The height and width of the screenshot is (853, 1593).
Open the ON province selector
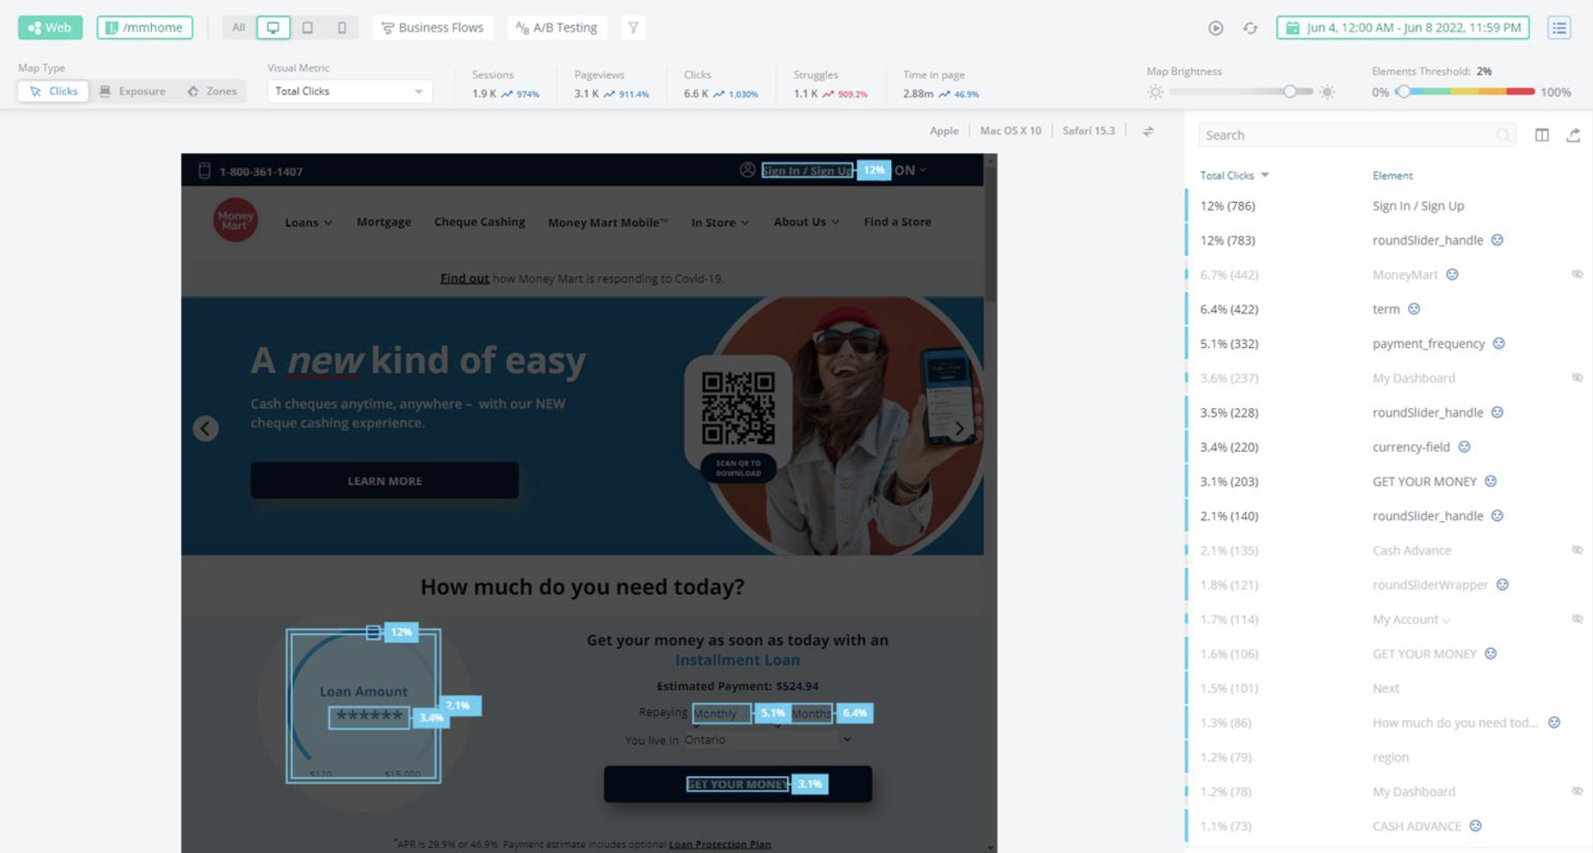pyautogui.click(x=911, y=170)
